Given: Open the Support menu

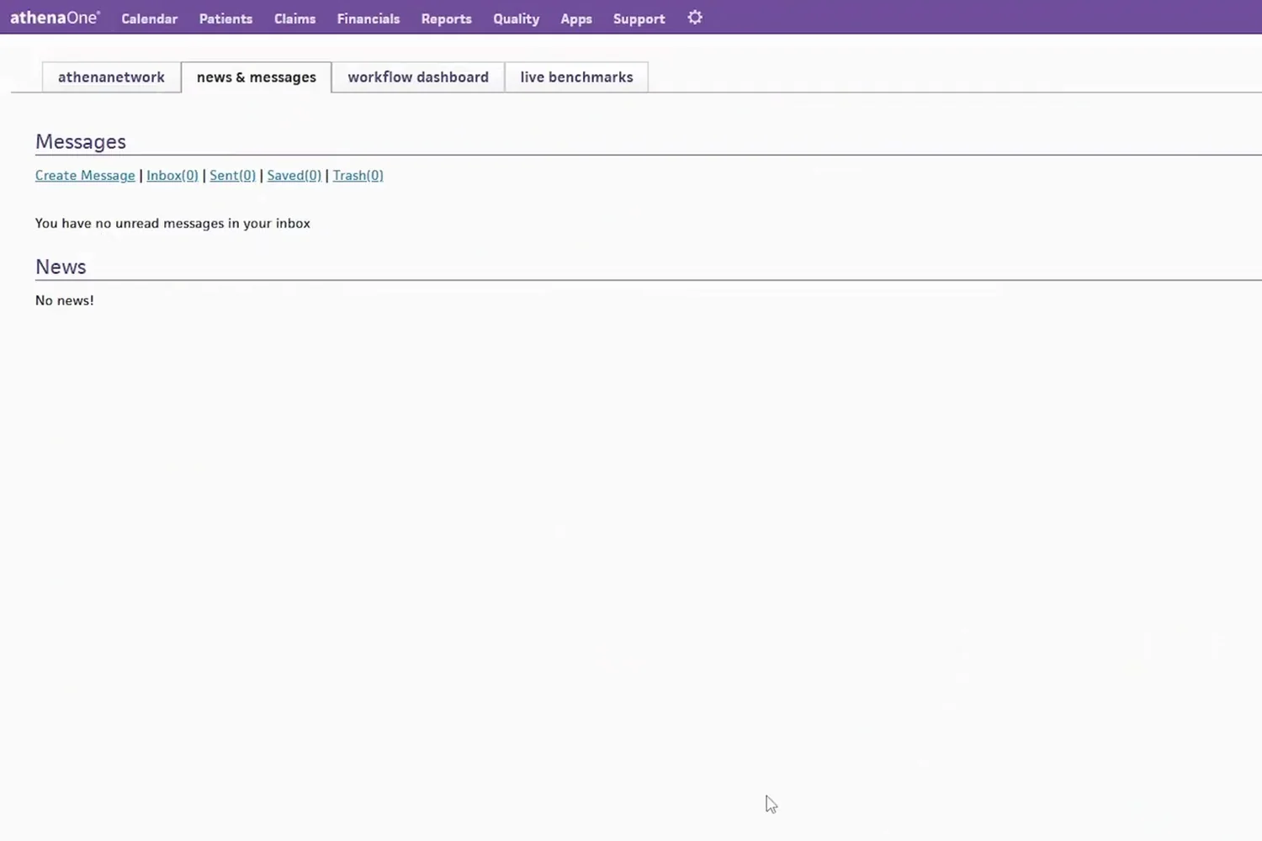Looking at the screenshot, I should (x=639, y=19).
